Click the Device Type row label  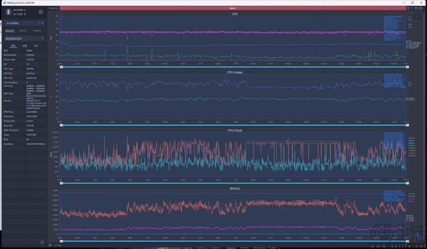[10, 60]
